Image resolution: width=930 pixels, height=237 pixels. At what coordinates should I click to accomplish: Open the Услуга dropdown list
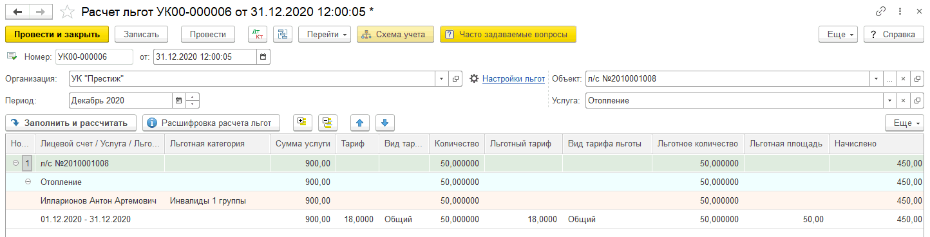click(889, 101)
